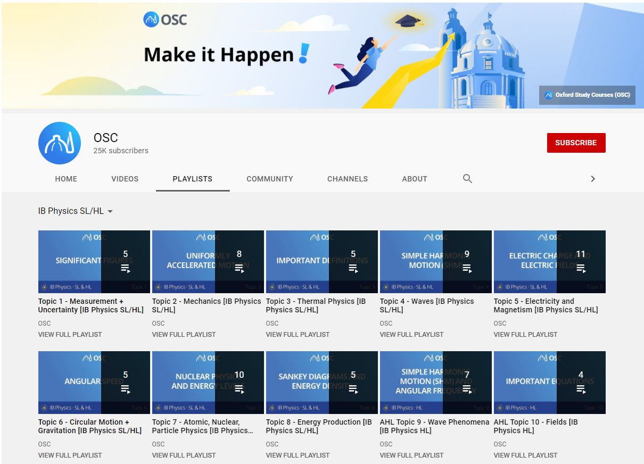
Task: Click the playlist mix icon on Topic 4 Waves
Action: [467, 269]
